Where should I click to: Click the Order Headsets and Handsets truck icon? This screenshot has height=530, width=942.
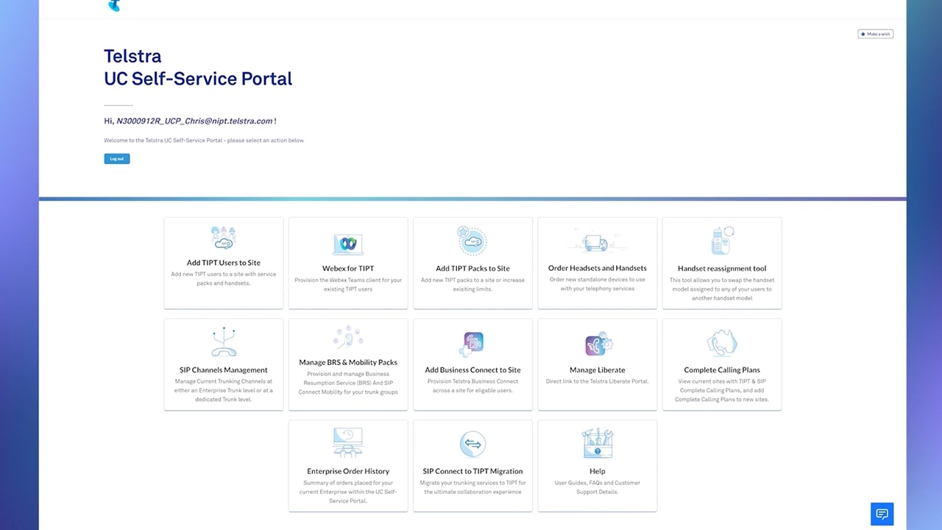597,243
